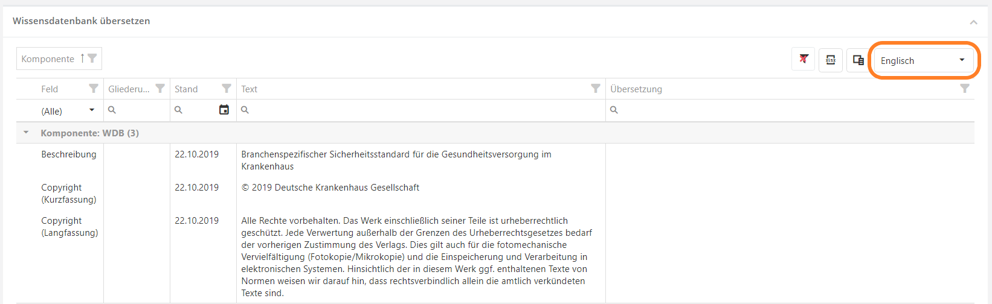Clear all filters with the crossed funnel icon
This screenshot has width=992, height=304.
pos(804,59)
